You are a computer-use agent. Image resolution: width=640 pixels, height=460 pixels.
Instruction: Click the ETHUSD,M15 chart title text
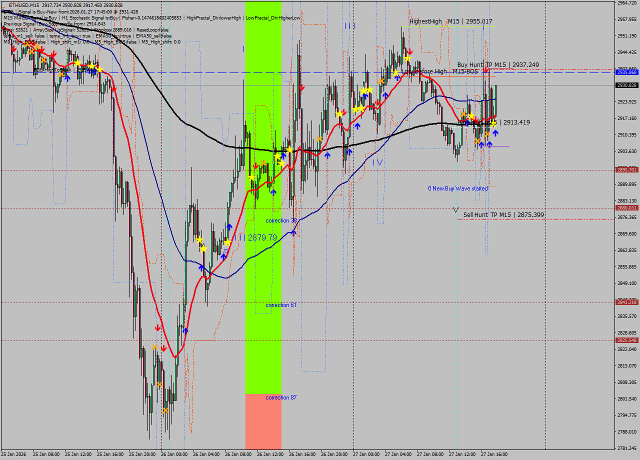[x=24, y=5]
